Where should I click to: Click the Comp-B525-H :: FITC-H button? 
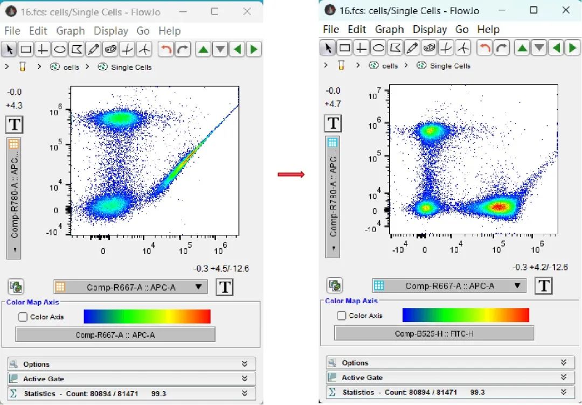(434, 333)
